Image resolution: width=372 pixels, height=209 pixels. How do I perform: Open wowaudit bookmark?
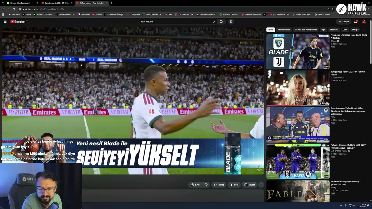(x=229, y=14)
